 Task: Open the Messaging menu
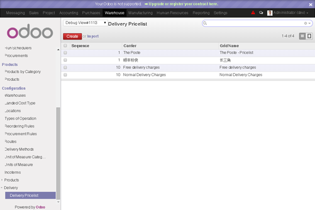15,13
